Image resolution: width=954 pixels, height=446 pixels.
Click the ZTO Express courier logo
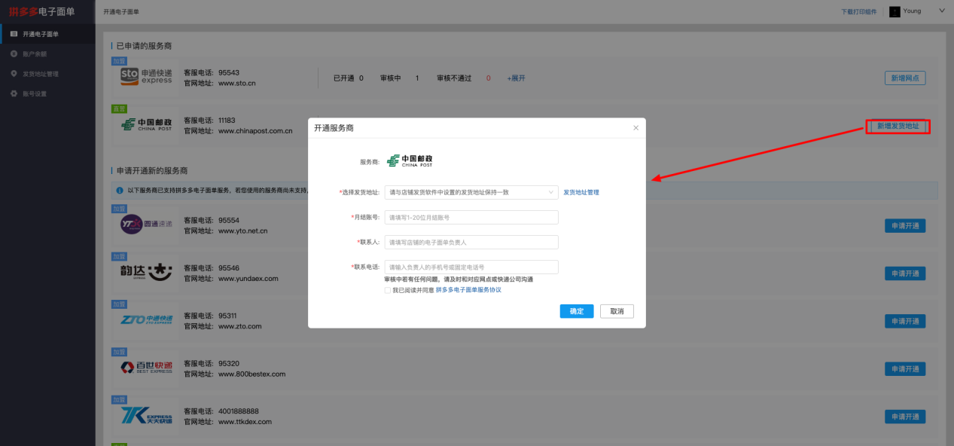(x=146, y=321)
